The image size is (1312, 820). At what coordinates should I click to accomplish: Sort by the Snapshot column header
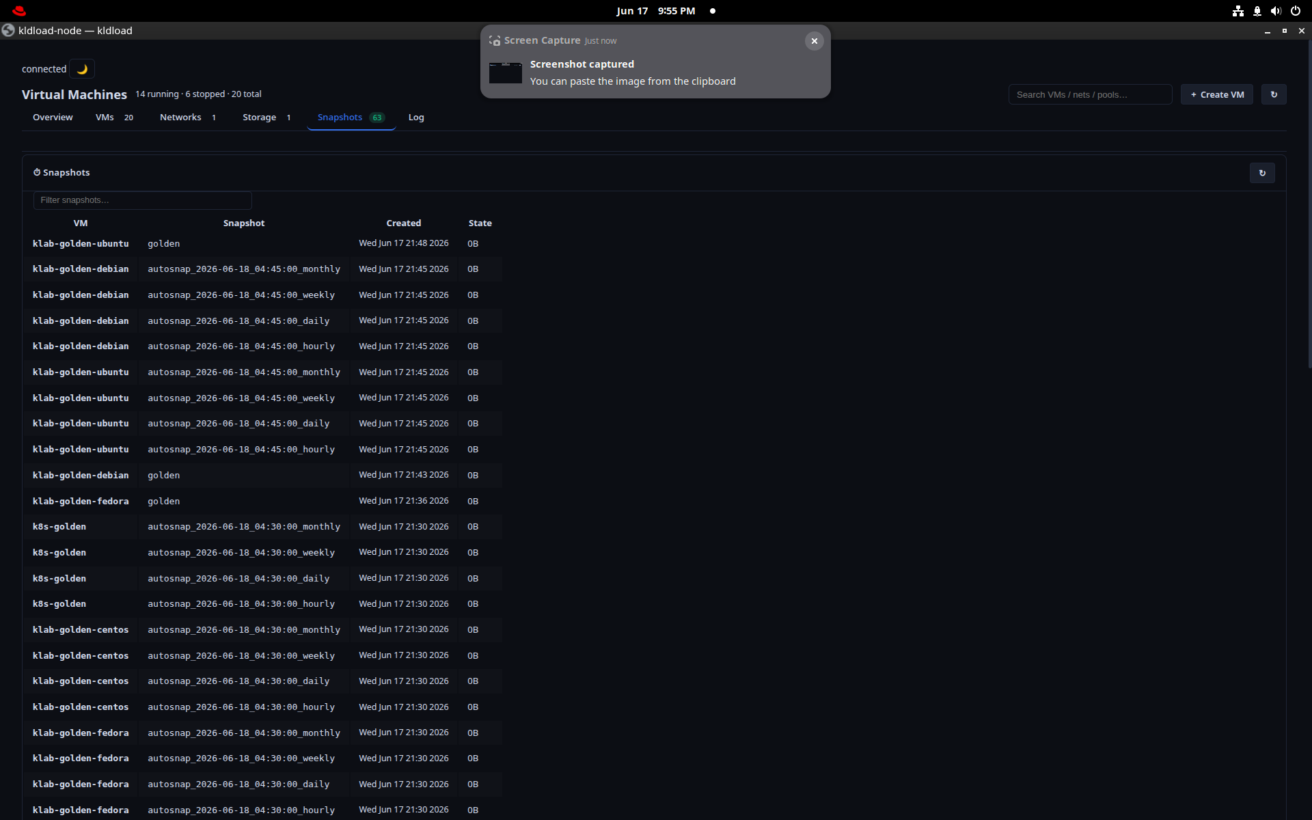click(244, 223)
